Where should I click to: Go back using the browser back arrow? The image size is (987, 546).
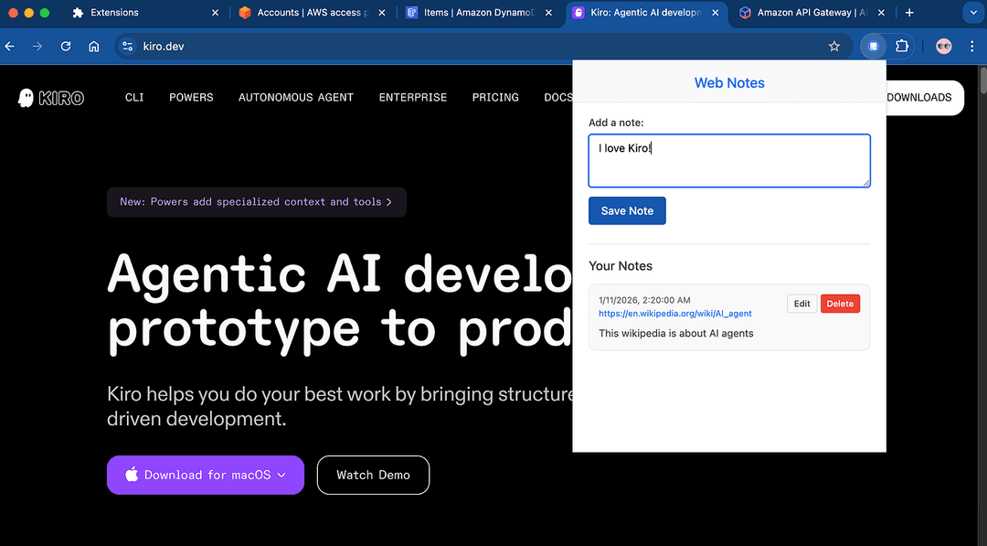click(x=9, y=46)
